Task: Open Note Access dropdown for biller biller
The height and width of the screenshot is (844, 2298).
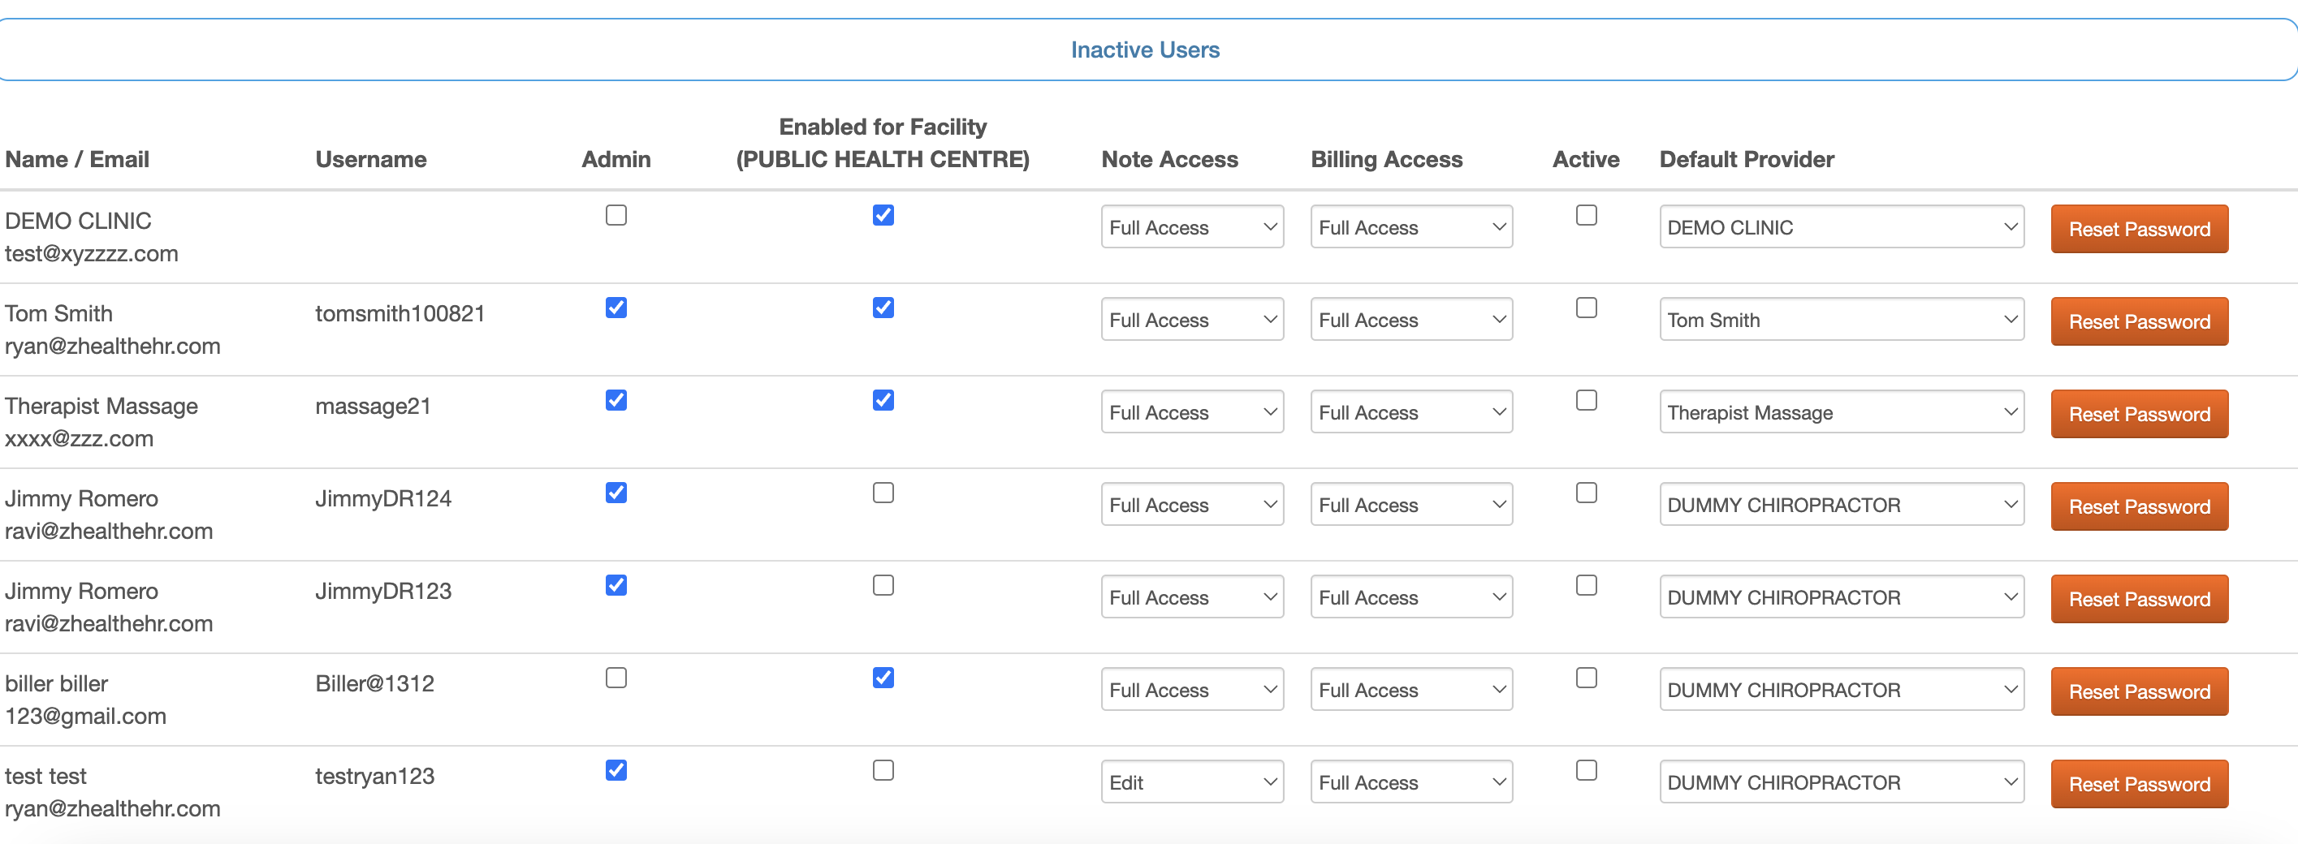Action: (1192, 691)
